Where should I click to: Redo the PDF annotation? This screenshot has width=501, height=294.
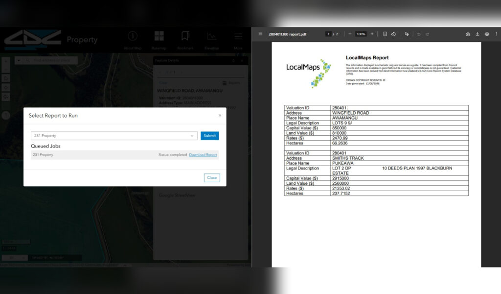click(x=427, y=34)
